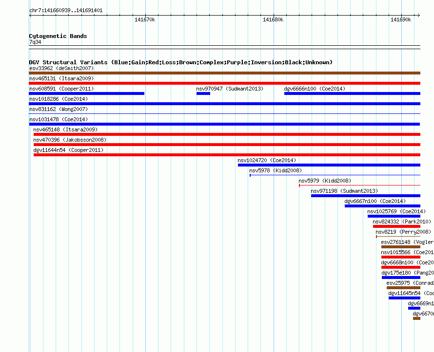
Task: Select dgv6667n100 (Coe2014) label
Action: [x=375, y=201]
